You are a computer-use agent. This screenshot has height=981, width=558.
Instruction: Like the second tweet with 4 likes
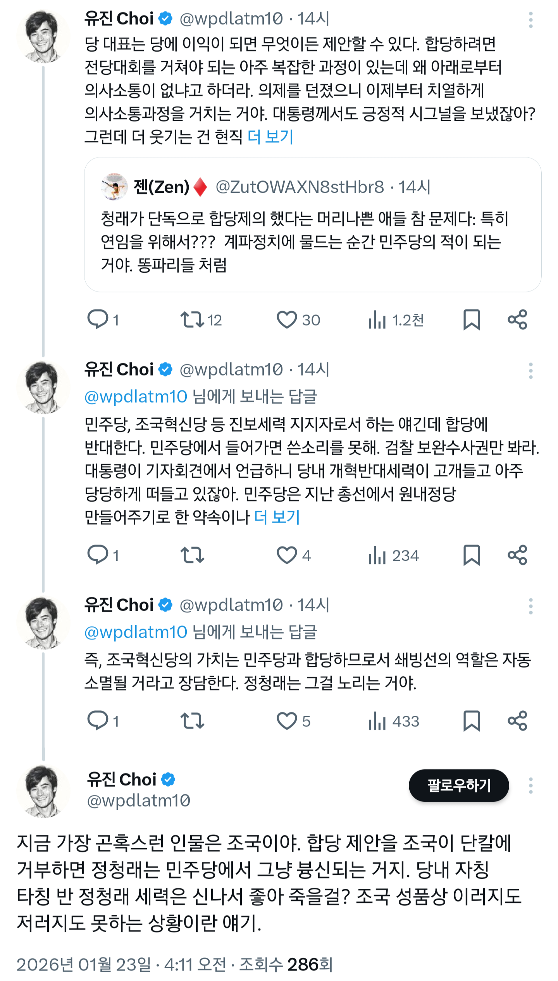pyautogui.click(x=287, y=555)
